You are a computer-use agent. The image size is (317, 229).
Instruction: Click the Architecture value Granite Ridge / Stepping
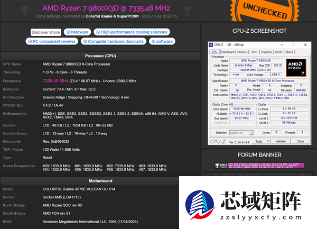click(x=86, y=97)
